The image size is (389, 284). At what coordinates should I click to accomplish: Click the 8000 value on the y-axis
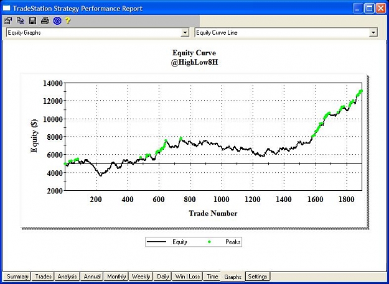click(55, 137)
